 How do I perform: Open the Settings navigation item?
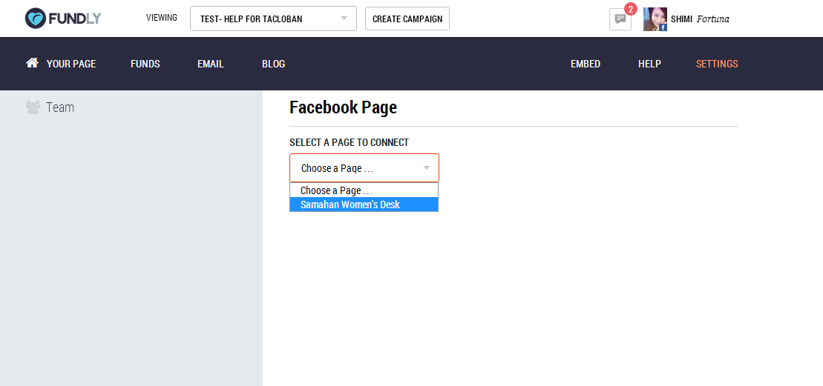717,64
